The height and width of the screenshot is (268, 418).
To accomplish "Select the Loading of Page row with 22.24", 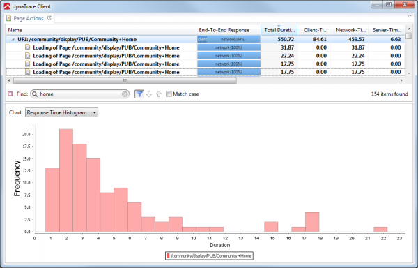I will 206,56.
